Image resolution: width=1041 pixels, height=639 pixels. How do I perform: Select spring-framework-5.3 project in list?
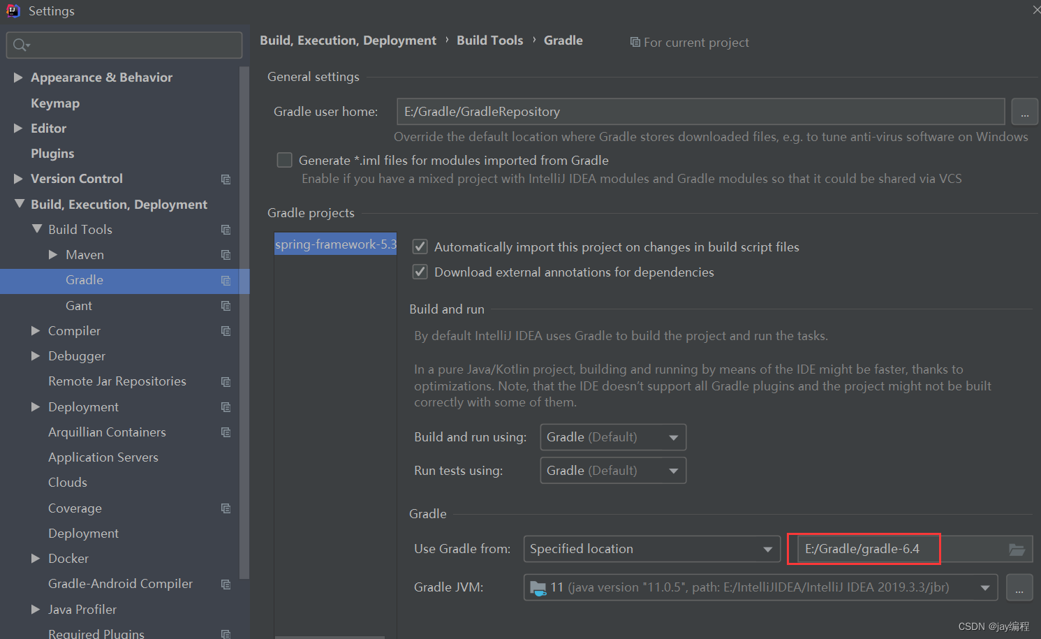coord(336,244)
